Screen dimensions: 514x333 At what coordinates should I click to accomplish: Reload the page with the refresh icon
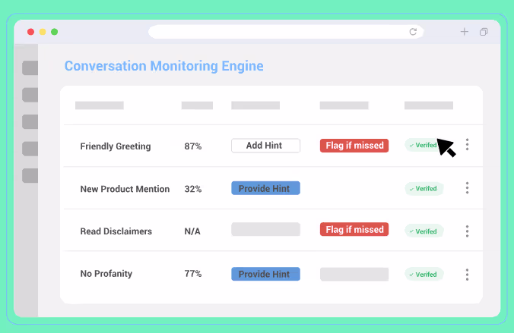(413, 32)
